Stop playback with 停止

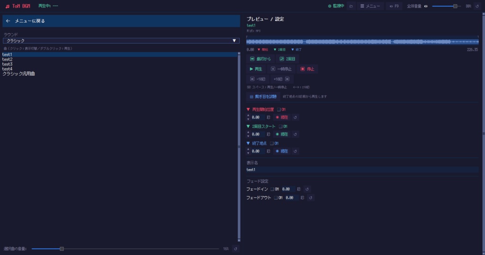click(307, 69)
